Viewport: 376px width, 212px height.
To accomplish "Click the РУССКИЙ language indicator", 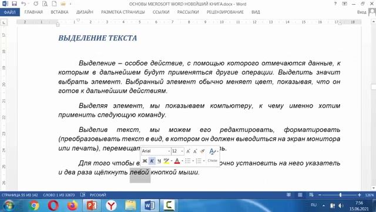I will point(98,195).
